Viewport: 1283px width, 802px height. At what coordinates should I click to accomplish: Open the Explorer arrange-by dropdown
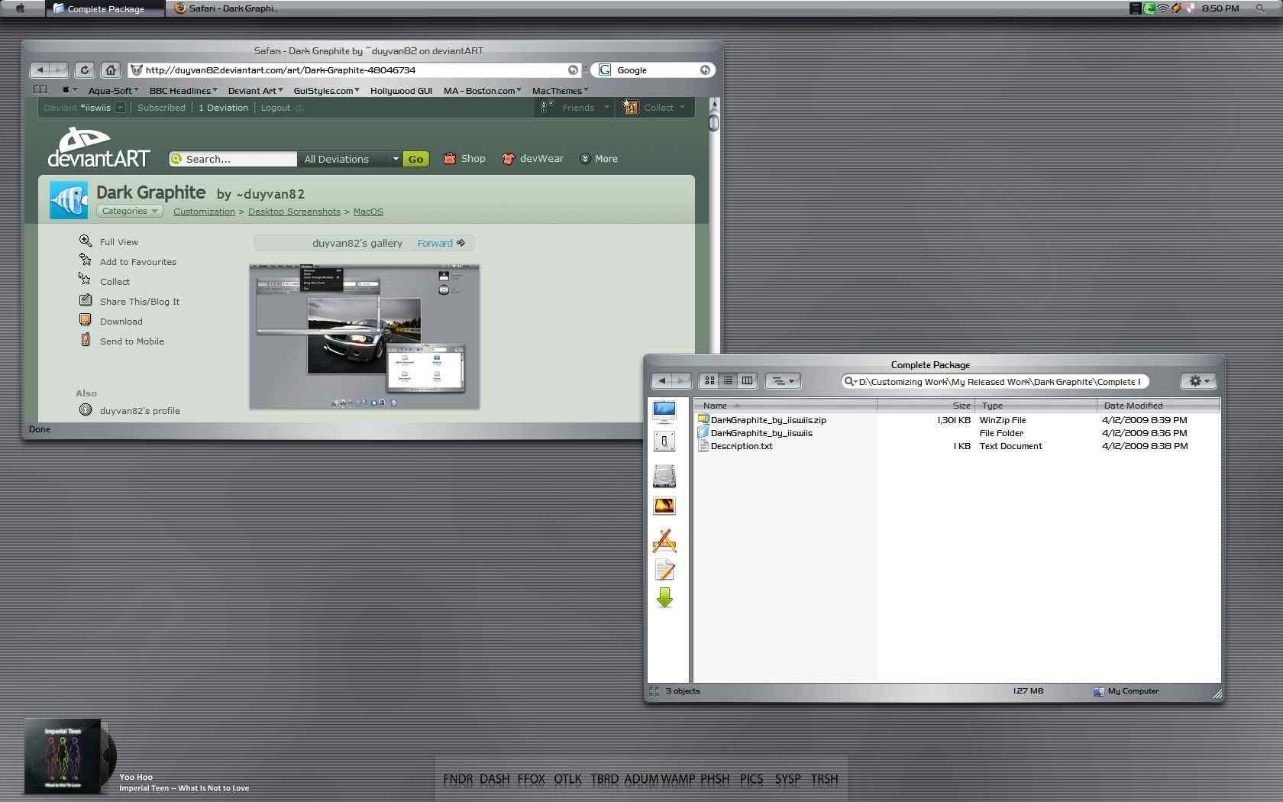tap(783, 380)
